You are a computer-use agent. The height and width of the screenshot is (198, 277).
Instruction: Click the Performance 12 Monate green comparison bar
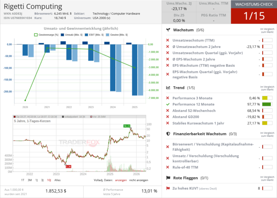tap(267, 104)
